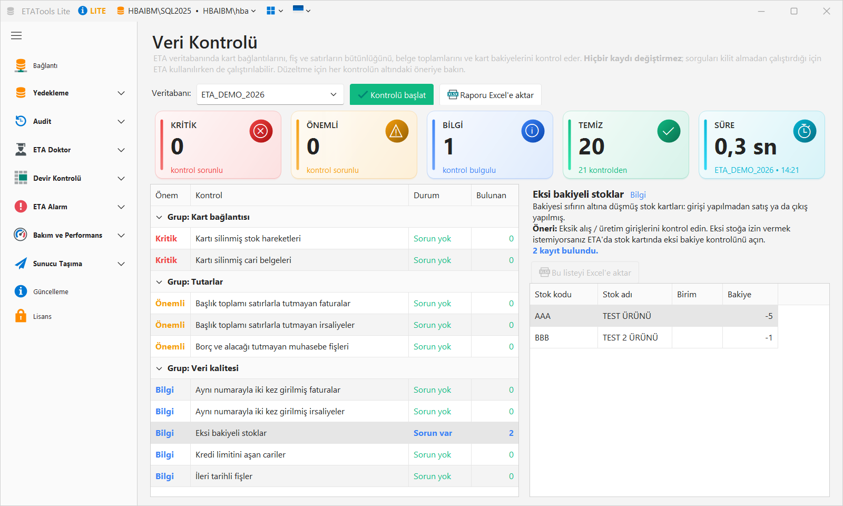Click the SÜRE clock icon

(x=805, y=131)
